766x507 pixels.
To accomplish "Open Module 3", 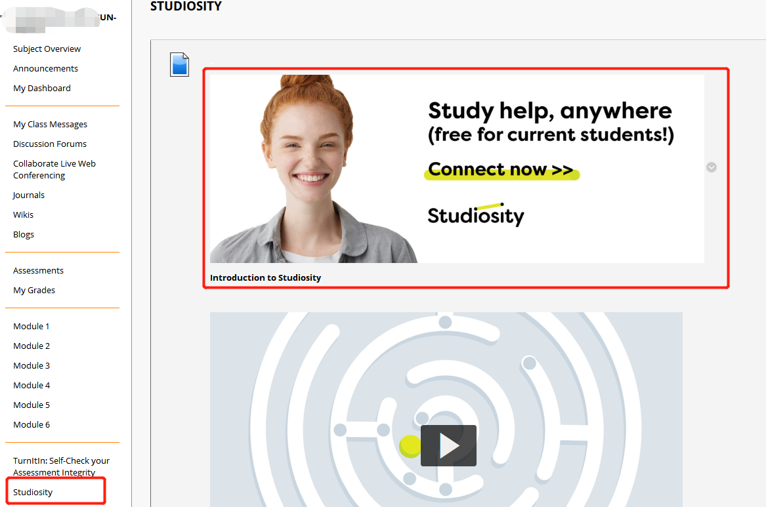I will click(32, 365).
